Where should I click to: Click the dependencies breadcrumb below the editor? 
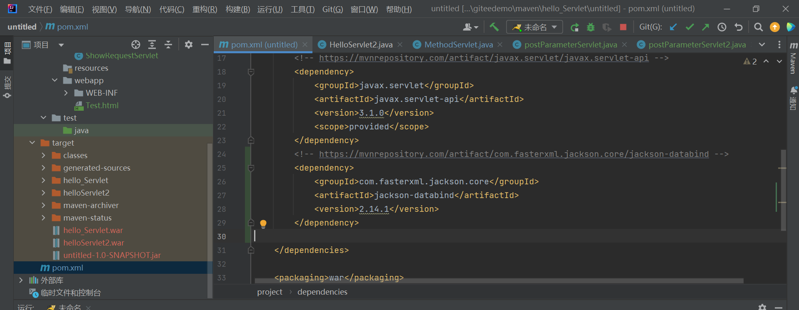click(x=322, y=292)
